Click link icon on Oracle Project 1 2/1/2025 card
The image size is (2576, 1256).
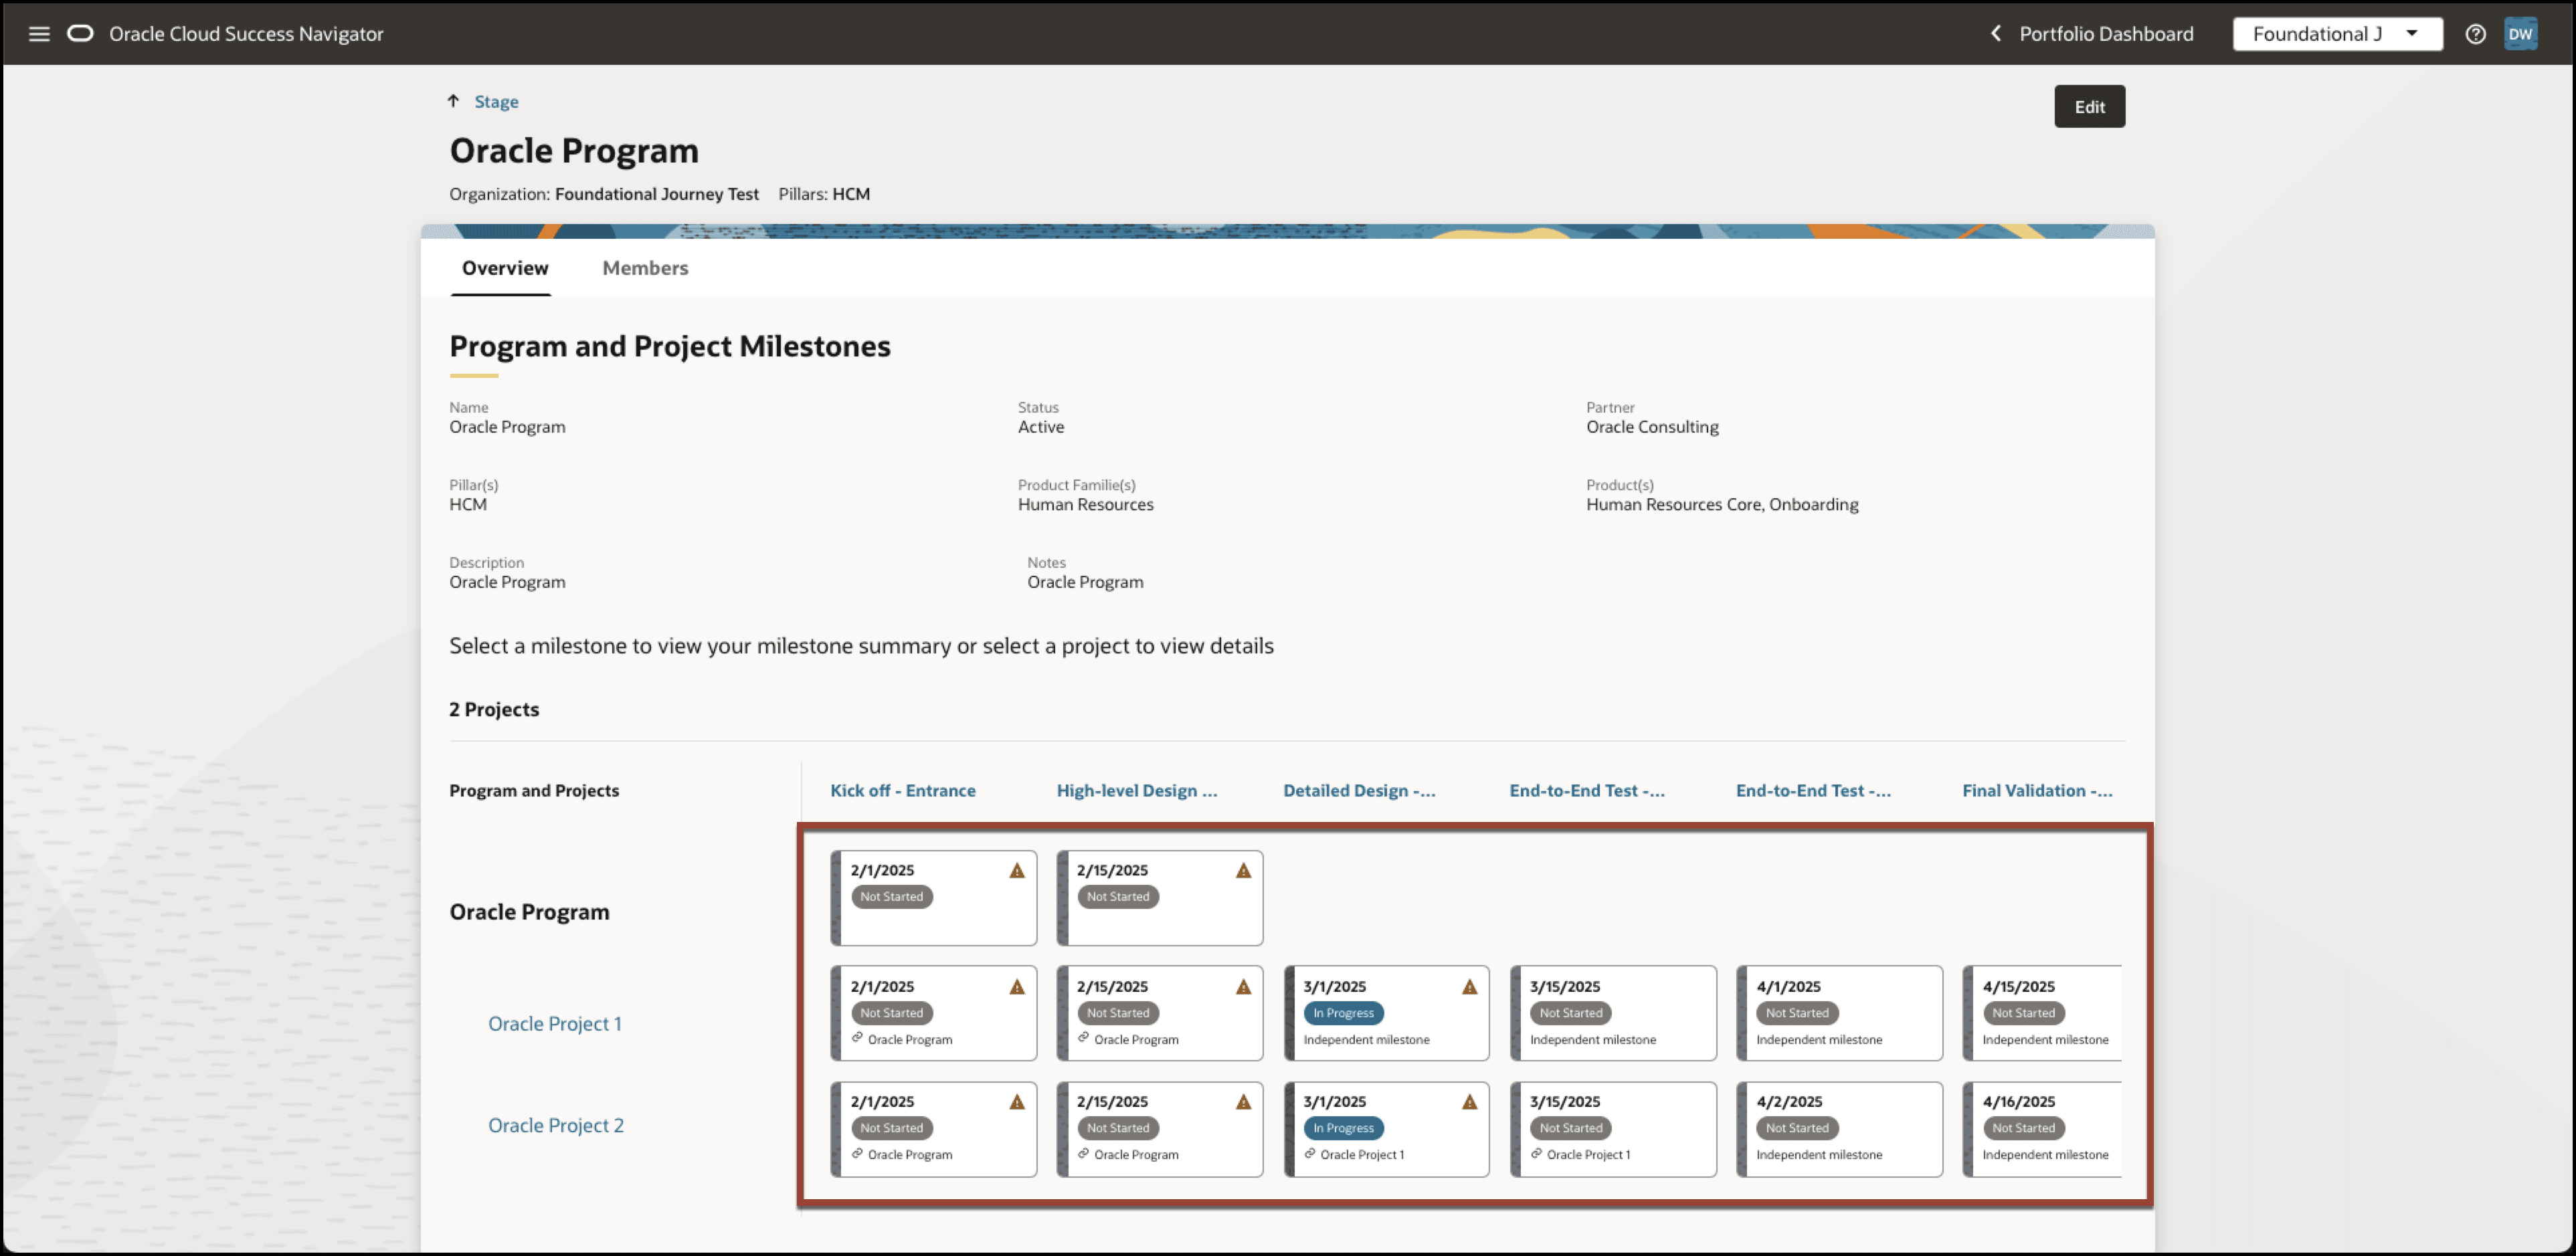857,1038
